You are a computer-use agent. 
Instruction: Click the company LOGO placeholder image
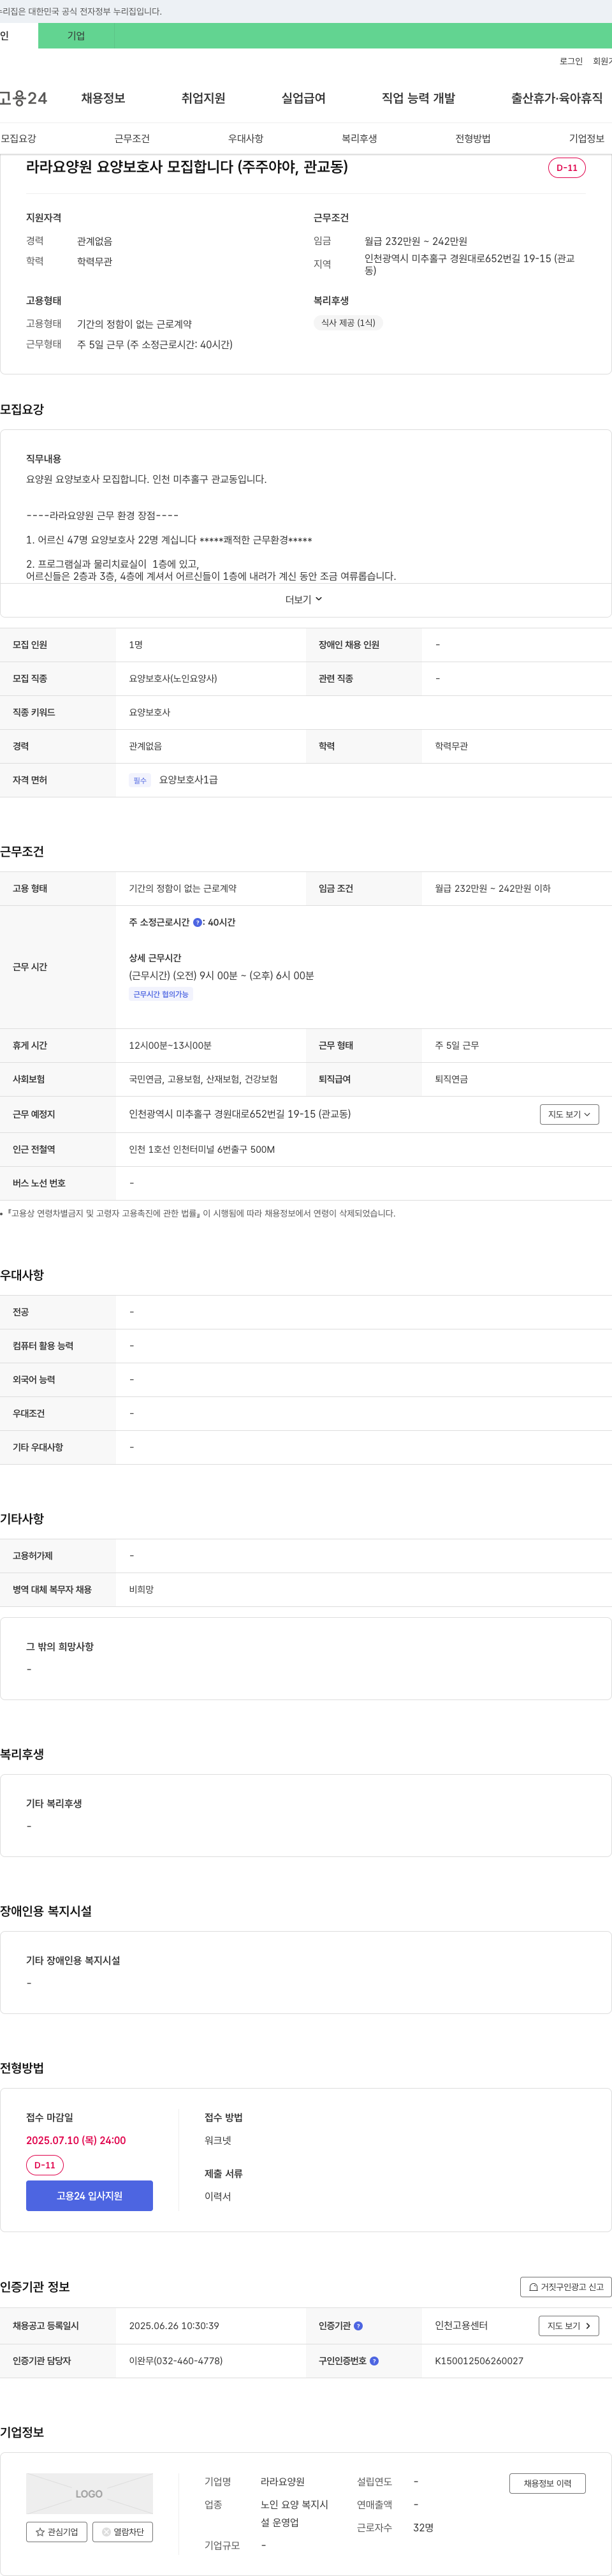tap(89, 2493)
